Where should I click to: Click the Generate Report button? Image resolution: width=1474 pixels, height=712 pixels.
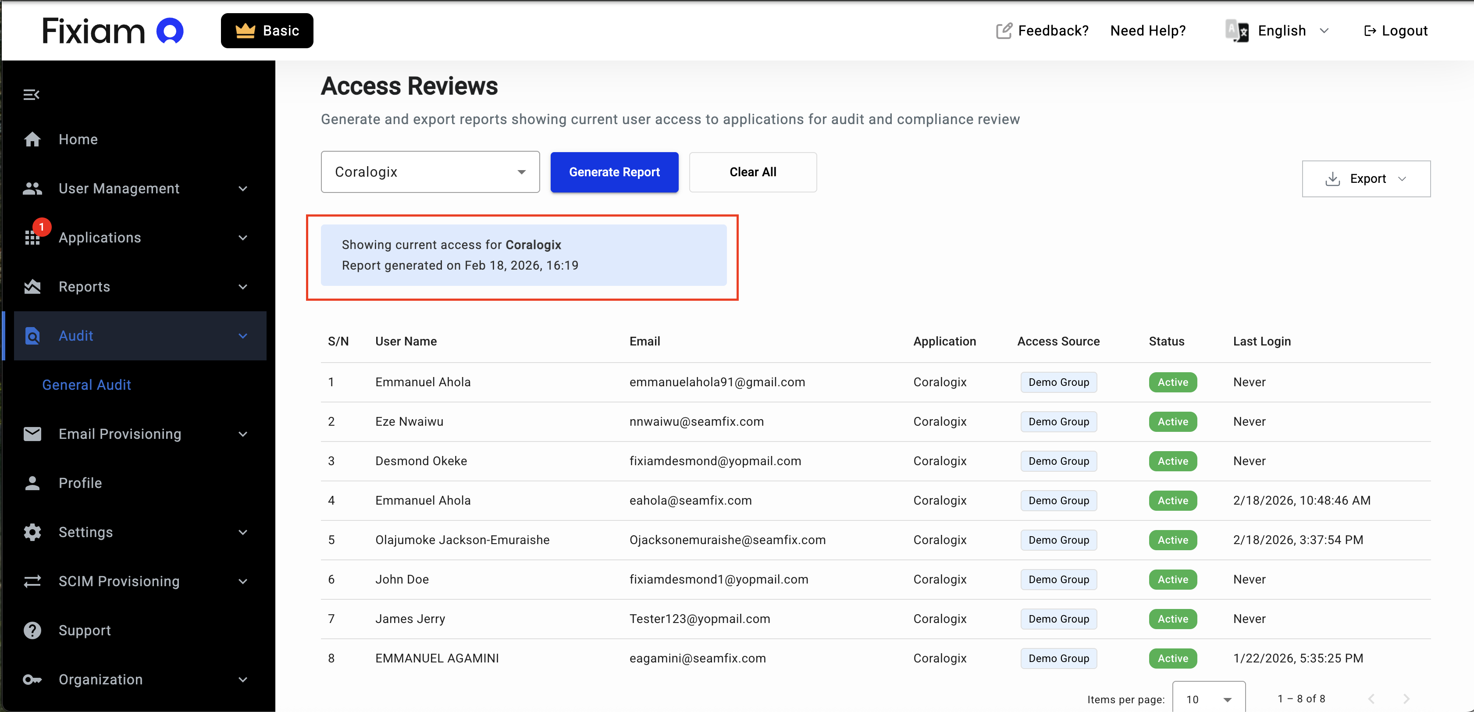coord(614,172)
